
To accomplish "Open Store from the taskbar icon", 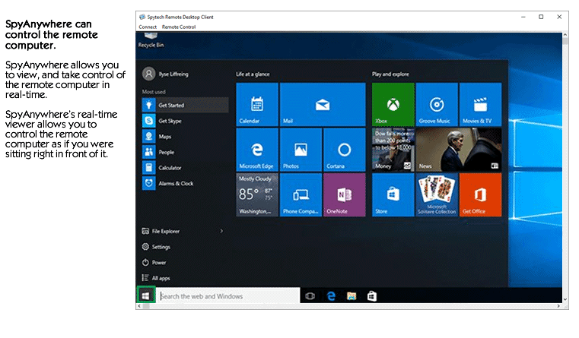I will [x=372, y=296].
